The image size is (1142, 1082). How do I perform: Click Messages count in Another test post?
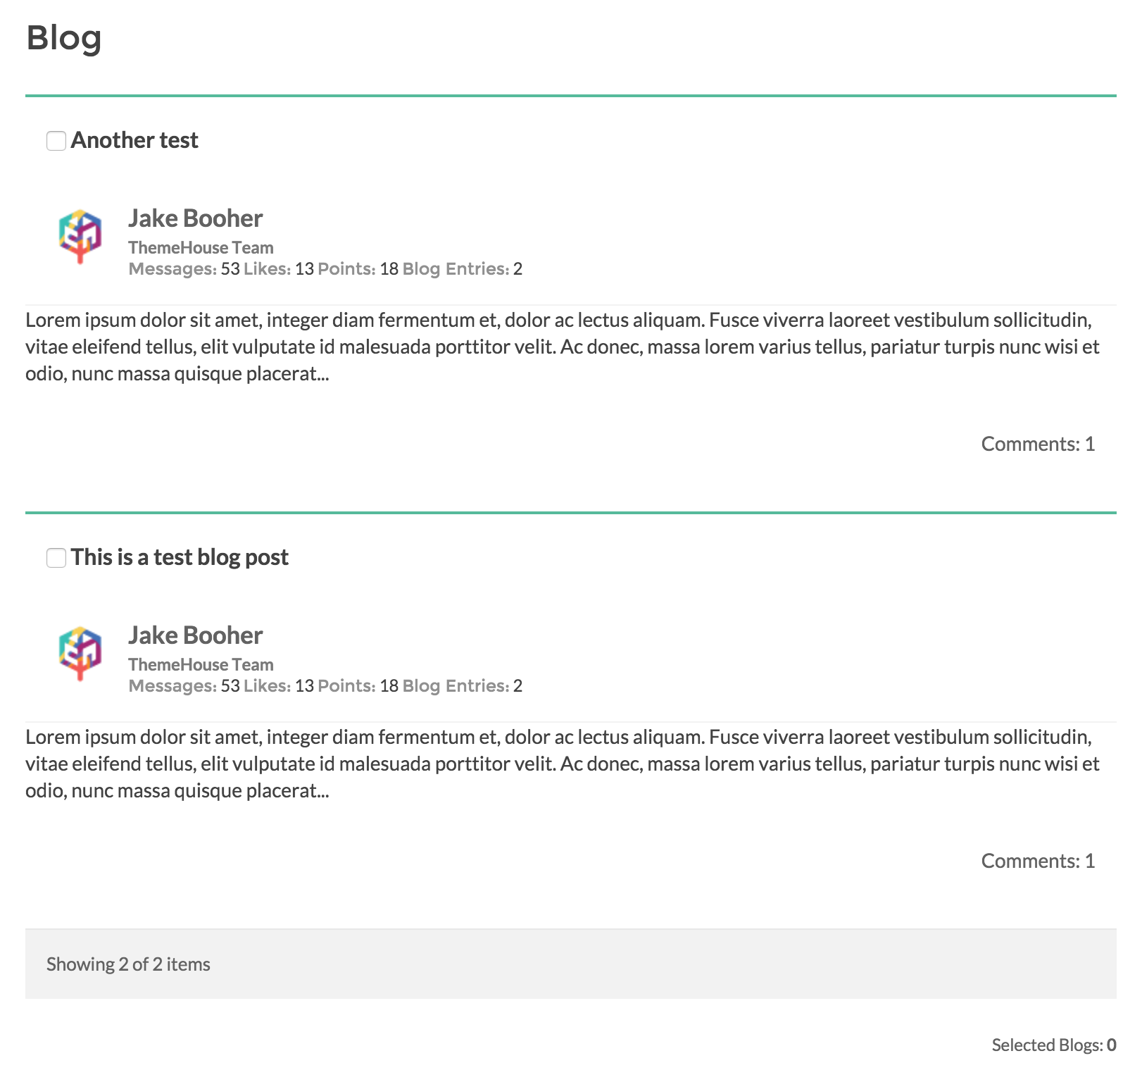click(230, 269)
